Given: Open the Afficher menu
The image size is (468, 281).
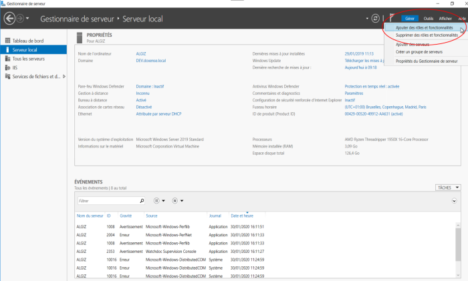Looking at the screenshot, I should [445, 19].
